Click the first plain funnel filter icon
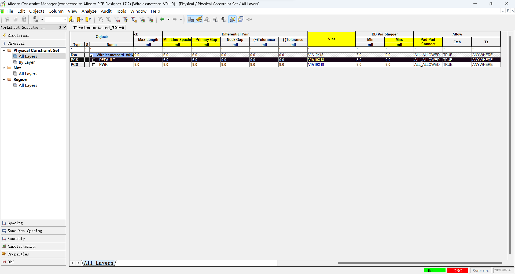The height and width of the screenshot is (274, 515). pyautogui.click(x=100, y=19)
